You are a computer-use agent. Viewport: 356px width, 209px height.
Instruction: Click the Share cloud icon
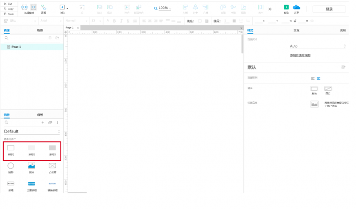pyautogui.click(x=296, y=7)
